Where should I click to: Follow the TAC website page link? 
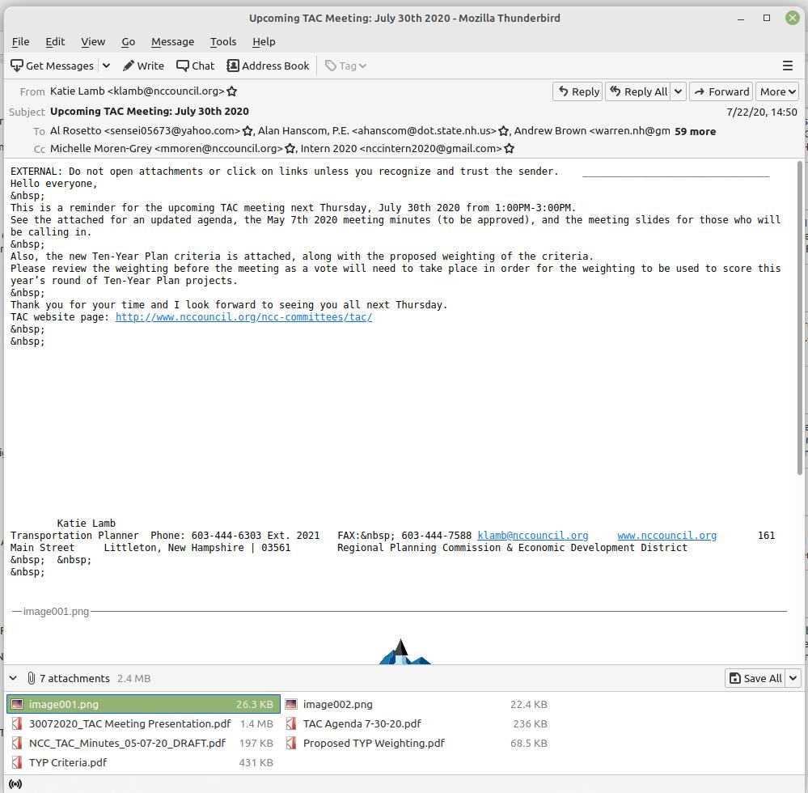click(x=243, y=317)
